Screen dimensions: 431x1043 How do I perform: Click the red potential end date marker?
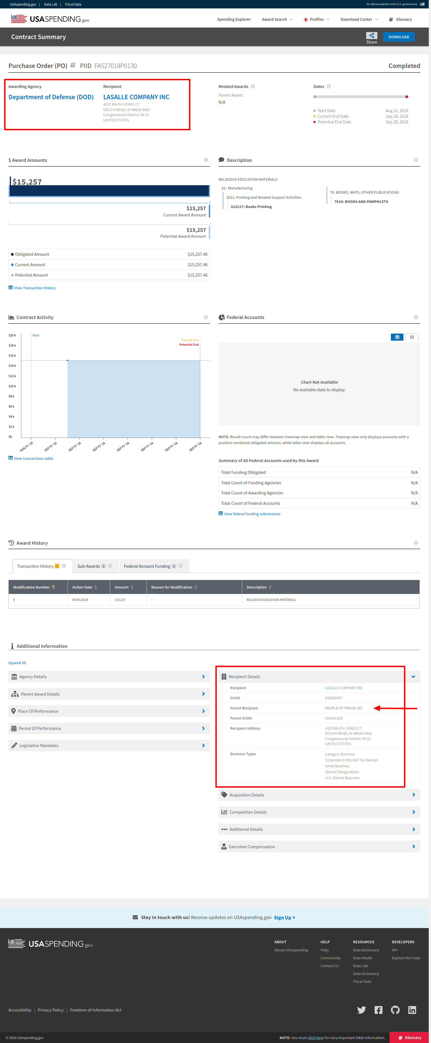407,97
